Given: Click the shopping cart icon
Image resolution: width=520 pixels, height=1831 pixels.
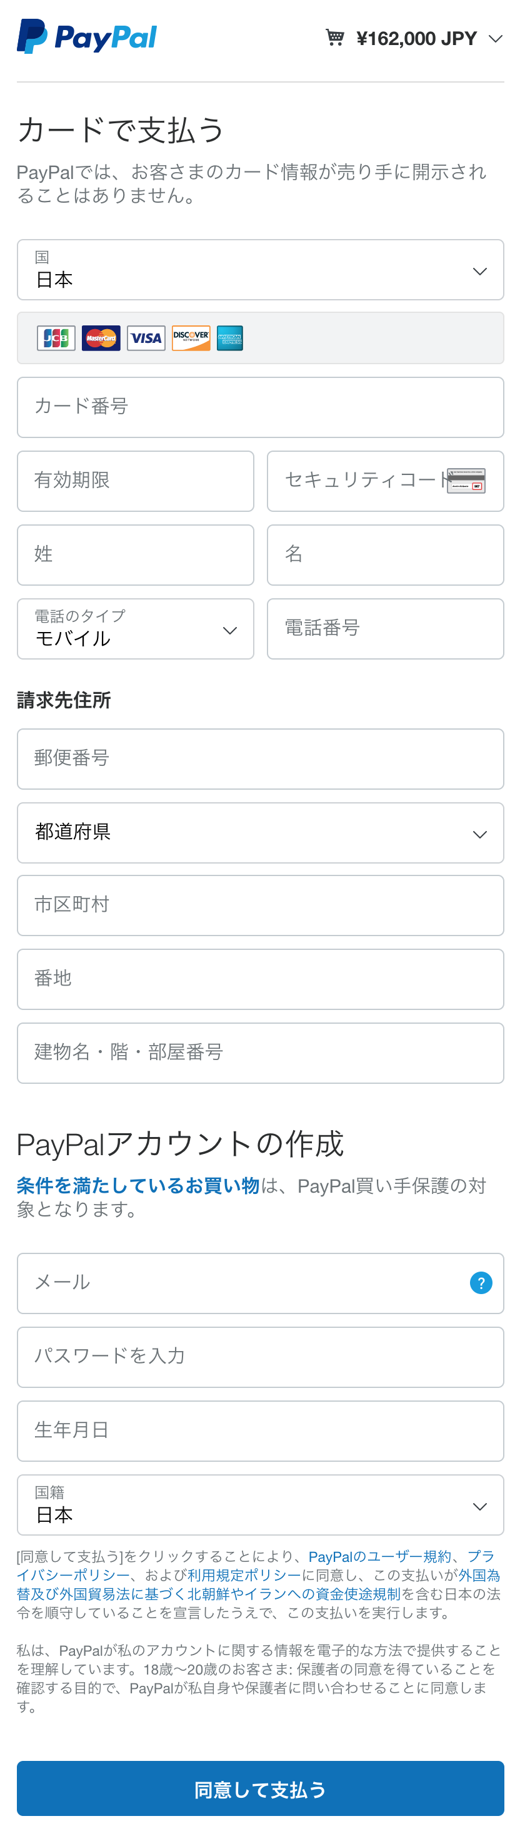Looking at the screenshot, I should [334, 37].
